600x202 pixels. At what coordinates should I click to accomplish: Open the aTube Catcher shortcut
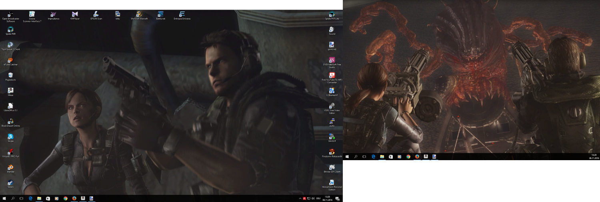[11, 60]
